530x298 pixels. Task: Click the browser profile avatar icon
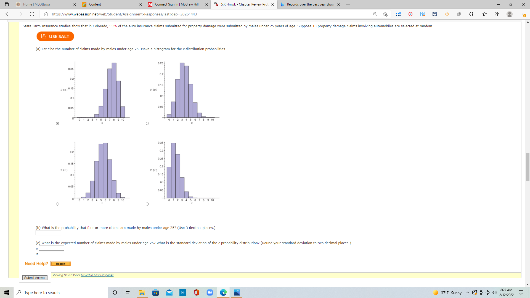510,14
